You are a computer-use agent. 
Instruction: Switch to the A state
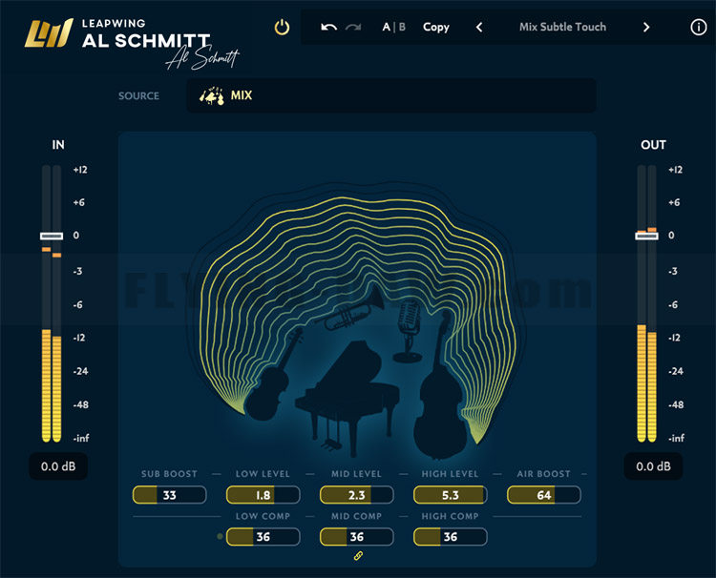(387, 27)
